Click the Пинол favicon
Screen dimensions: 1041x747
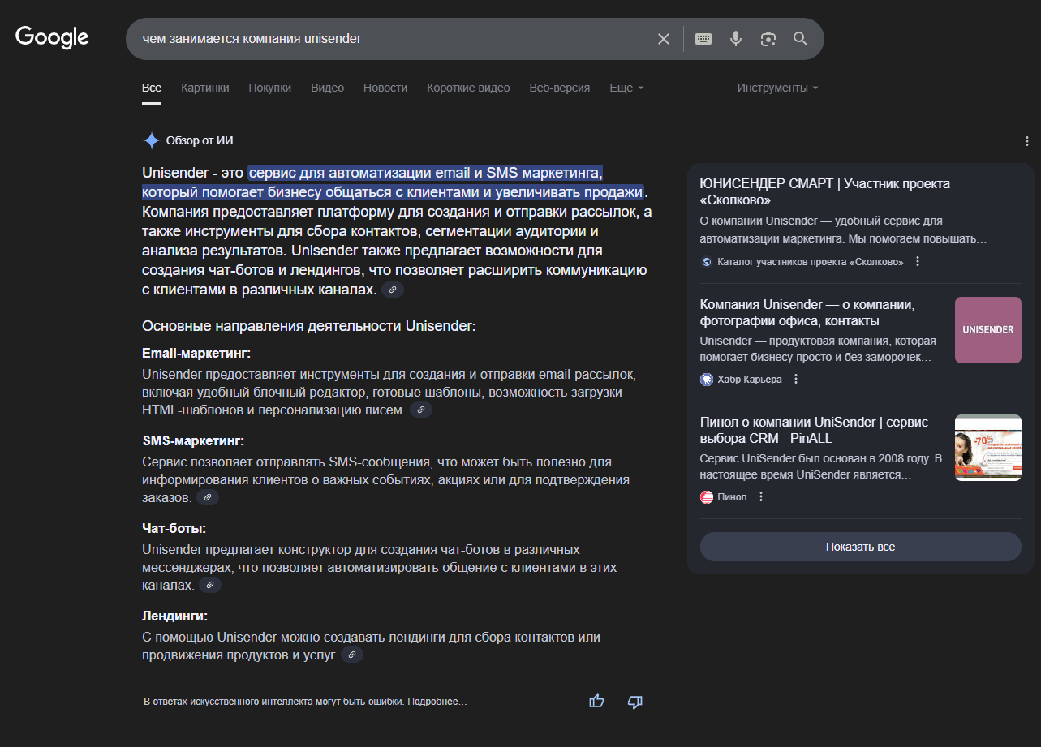tap(707, 496)
